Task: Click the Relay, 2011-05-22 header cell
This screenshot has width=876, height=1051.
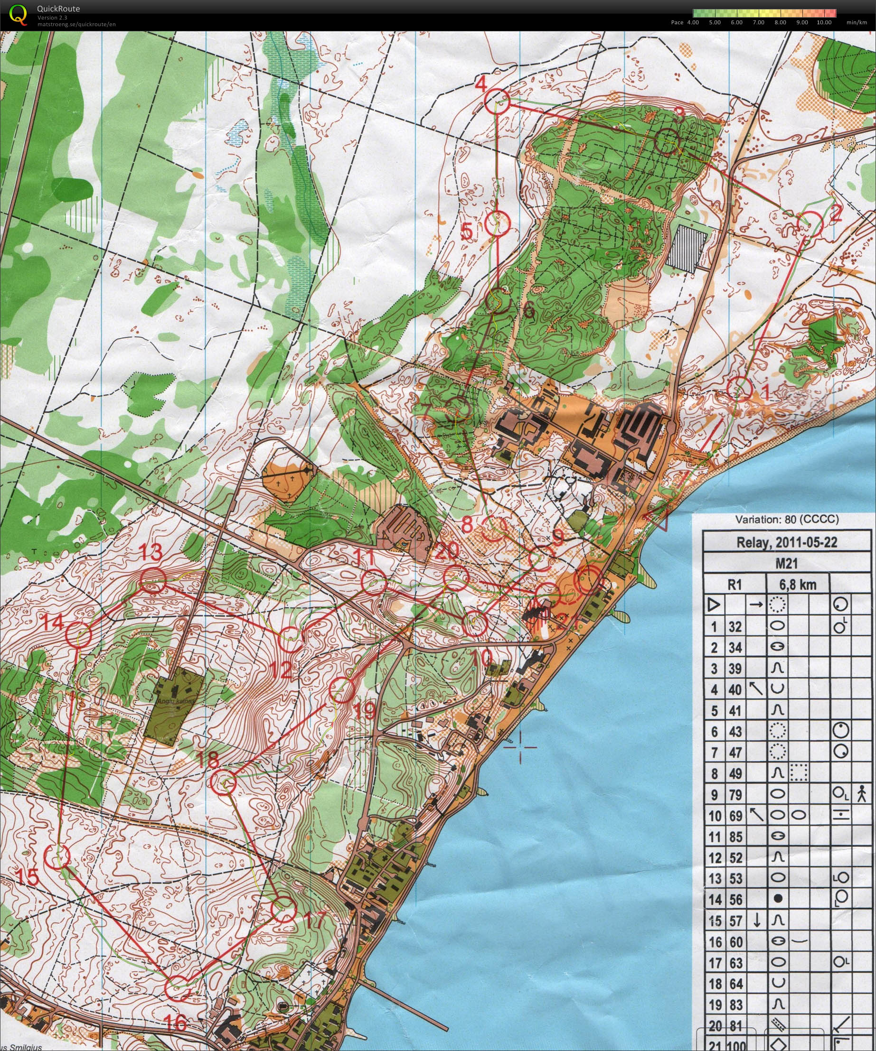Action: point(787,542)
